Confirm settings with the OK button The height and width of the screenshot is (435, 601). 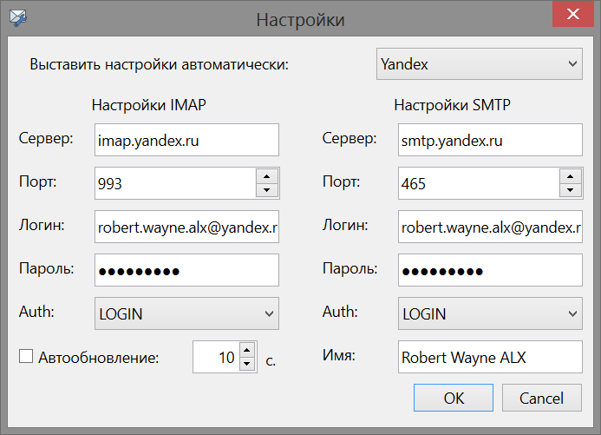tap(454, 398)
